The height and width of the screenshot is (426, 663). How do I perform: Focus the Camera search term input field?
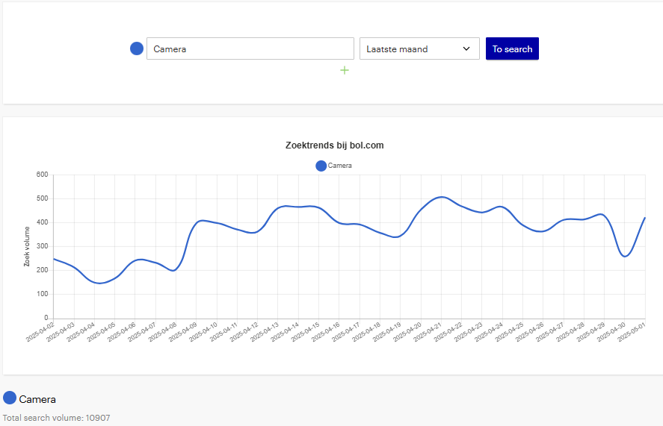pyautogui.click(x=250, y=48)
